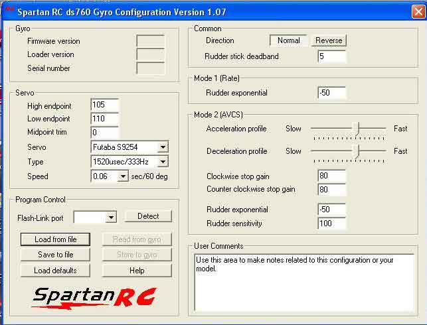The width and height of the screenshot is (427, 325).
Task: Click the High endpoint field
Action: click(104, 105)
